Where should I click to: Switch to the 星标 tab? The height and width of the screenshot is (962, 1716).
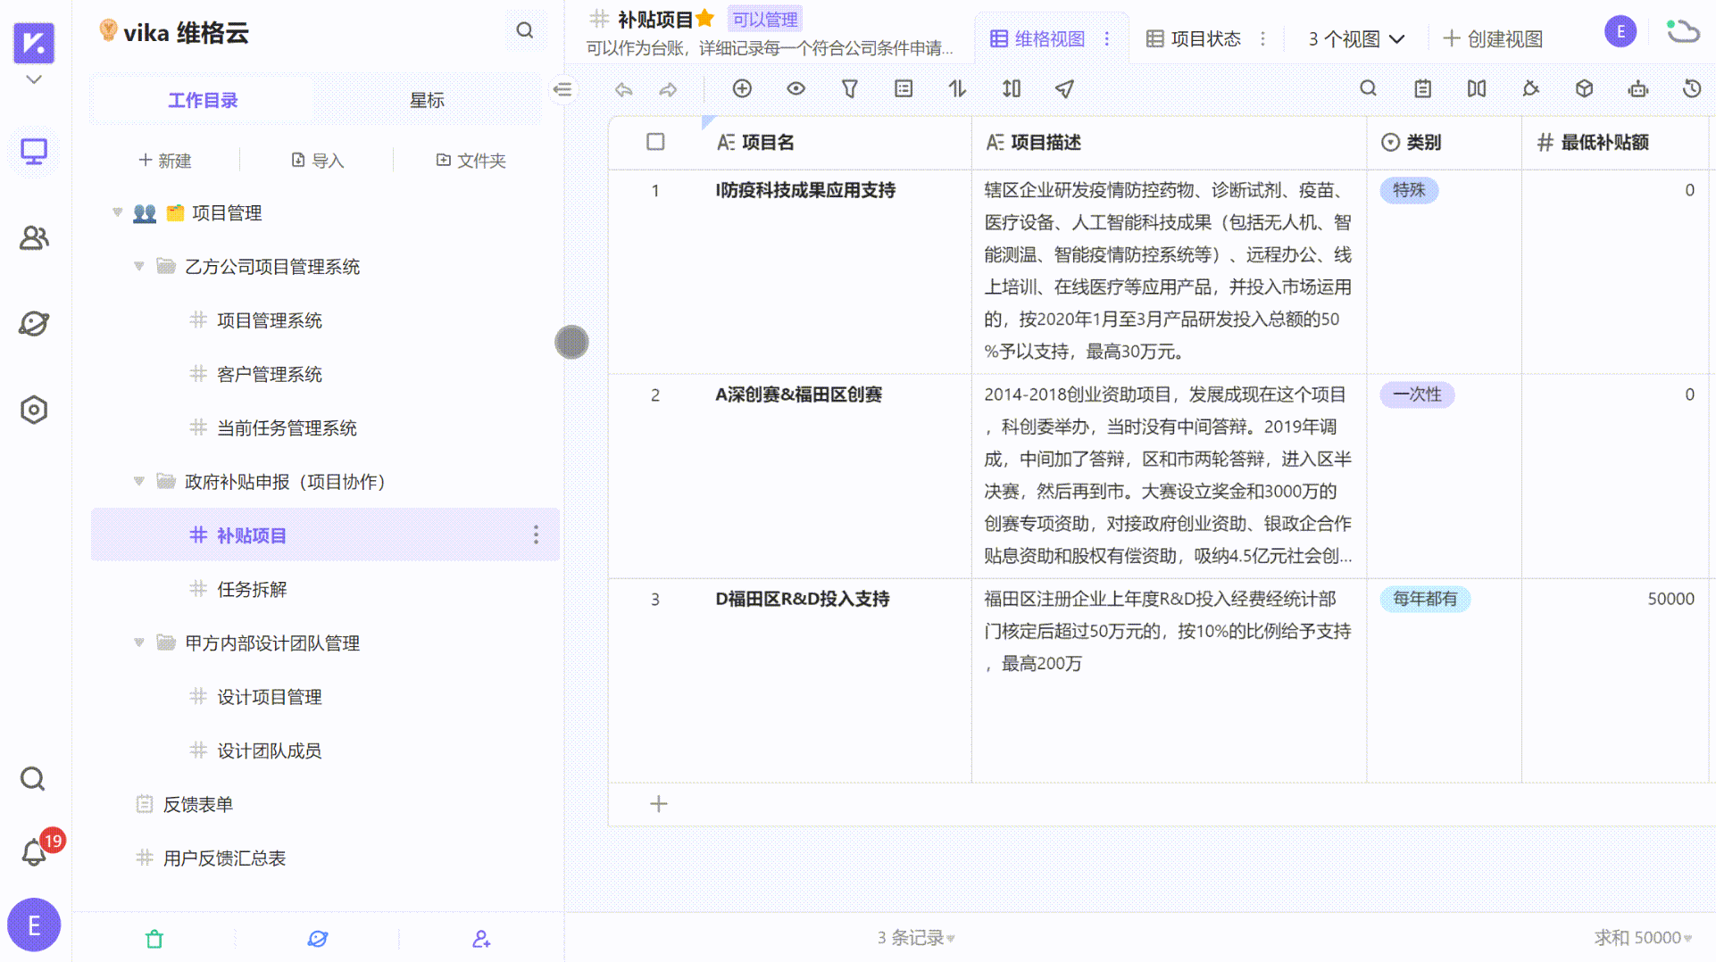427,100
